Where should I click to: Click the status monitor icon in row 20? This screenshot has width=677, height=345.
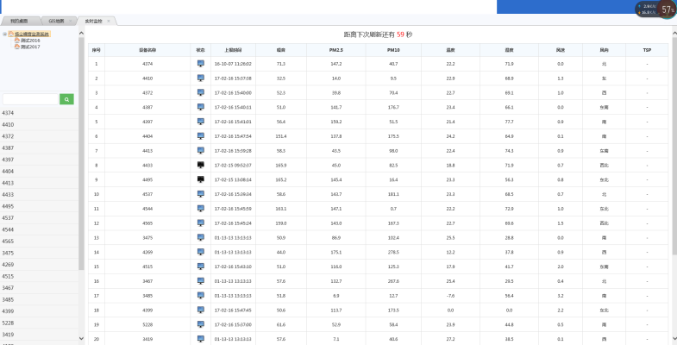[201, 339]
